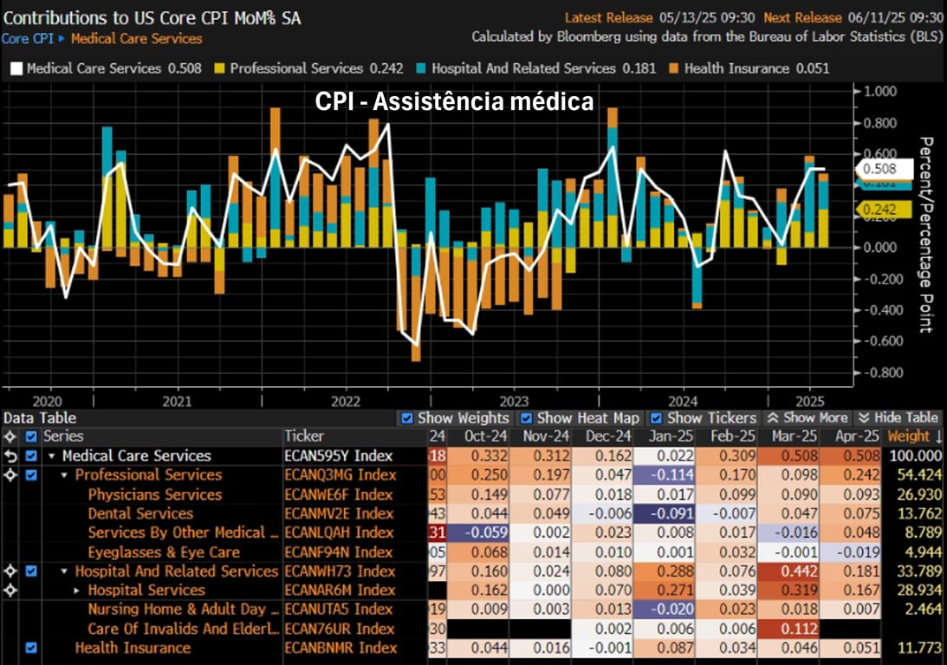
Task: Click the Series column header
Action: tap(63, 436)
